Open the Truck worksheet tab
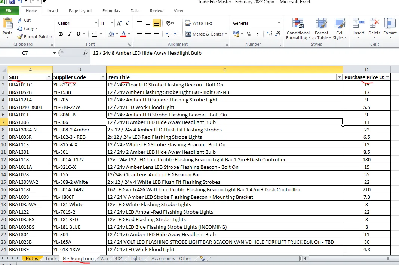This screenshot has width=399, height=265. [51, 258]
